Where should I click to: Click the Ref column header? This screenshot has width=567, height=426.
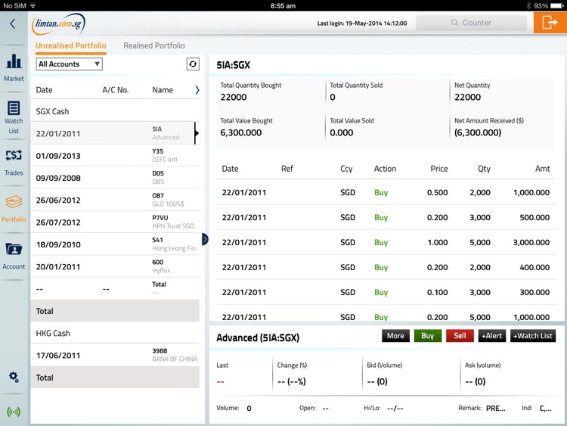287,169
